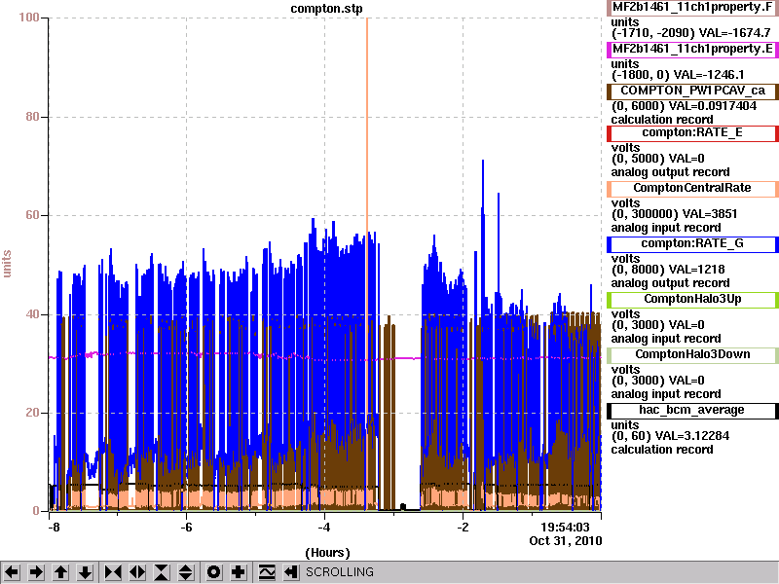This screenshot has width=779, height=584.
Task: Pan the plot right with right arrow
Action: pyautogui.click(x=36, y=572)
